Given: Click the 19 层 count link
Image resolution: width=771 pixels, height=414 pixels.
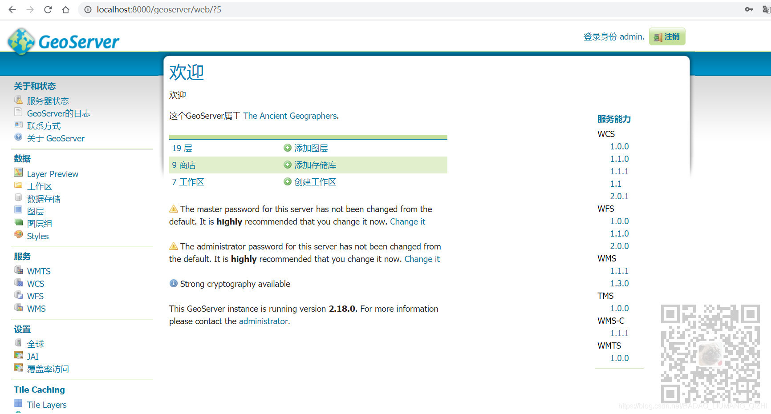Looking at the screenshot, I should coord(182,148).
